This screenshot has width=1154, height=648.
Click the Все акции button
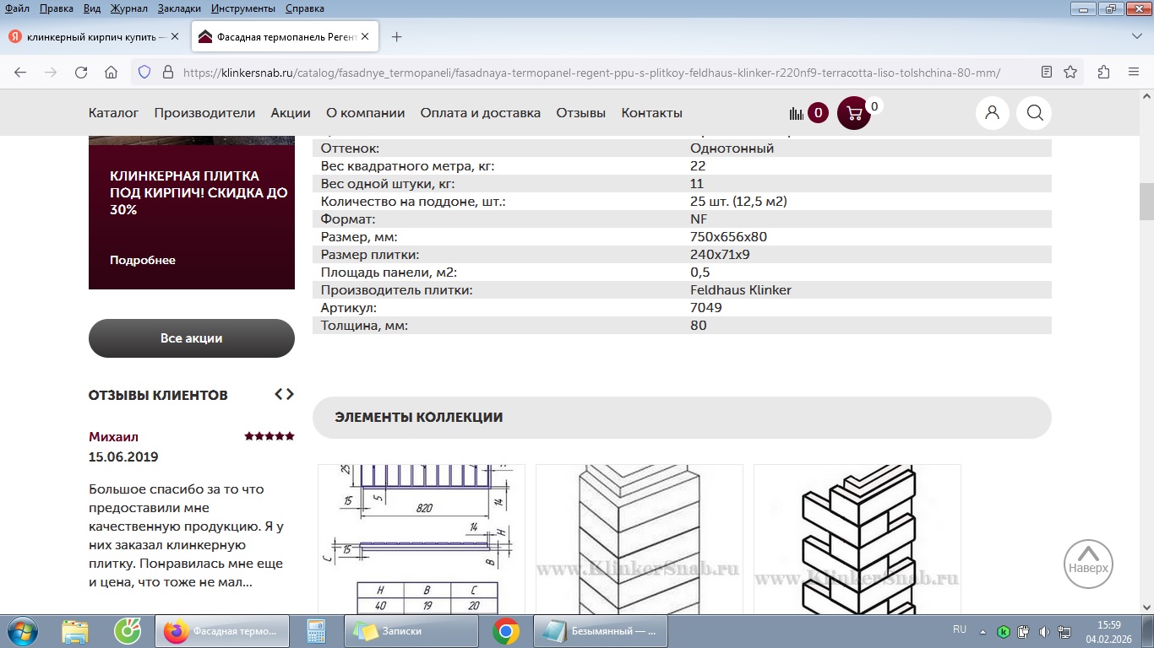[192, 338]
